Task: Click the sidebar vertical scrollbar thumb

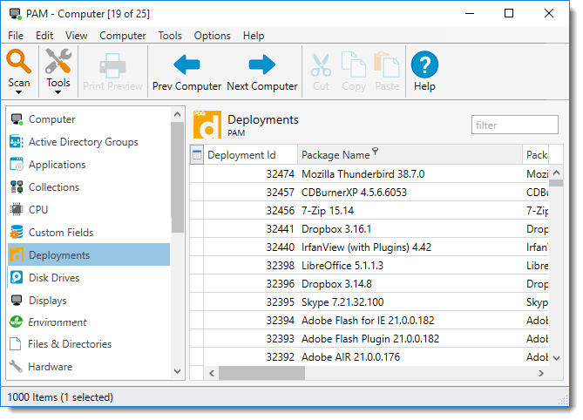Action: [x=178, y=177]
